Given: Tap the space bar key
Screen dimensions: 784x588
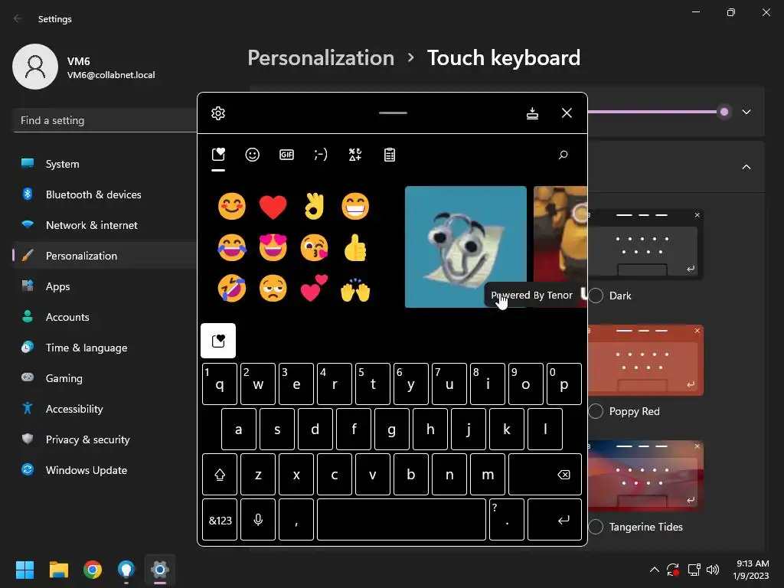Looking at the screenshot, I should [401, 520].
